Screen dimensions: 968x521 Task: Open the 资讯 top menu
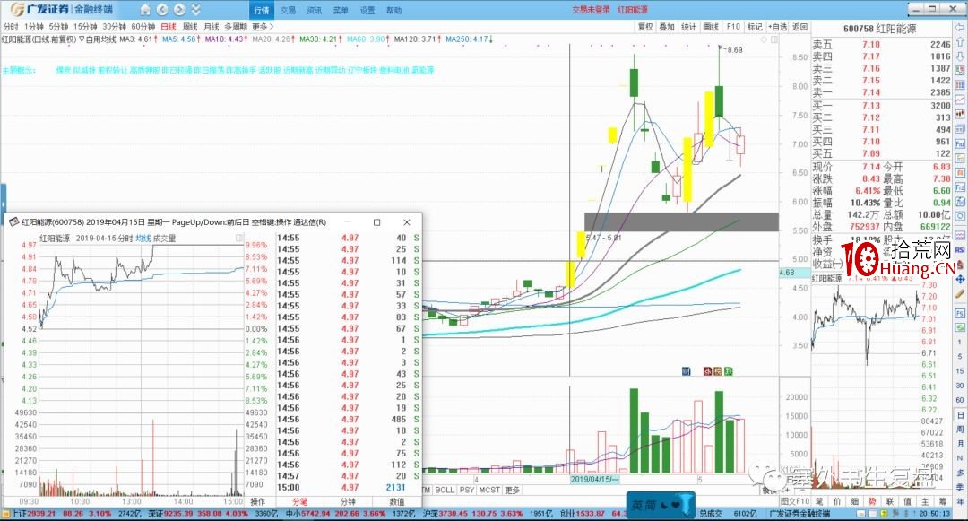(315, 10)
